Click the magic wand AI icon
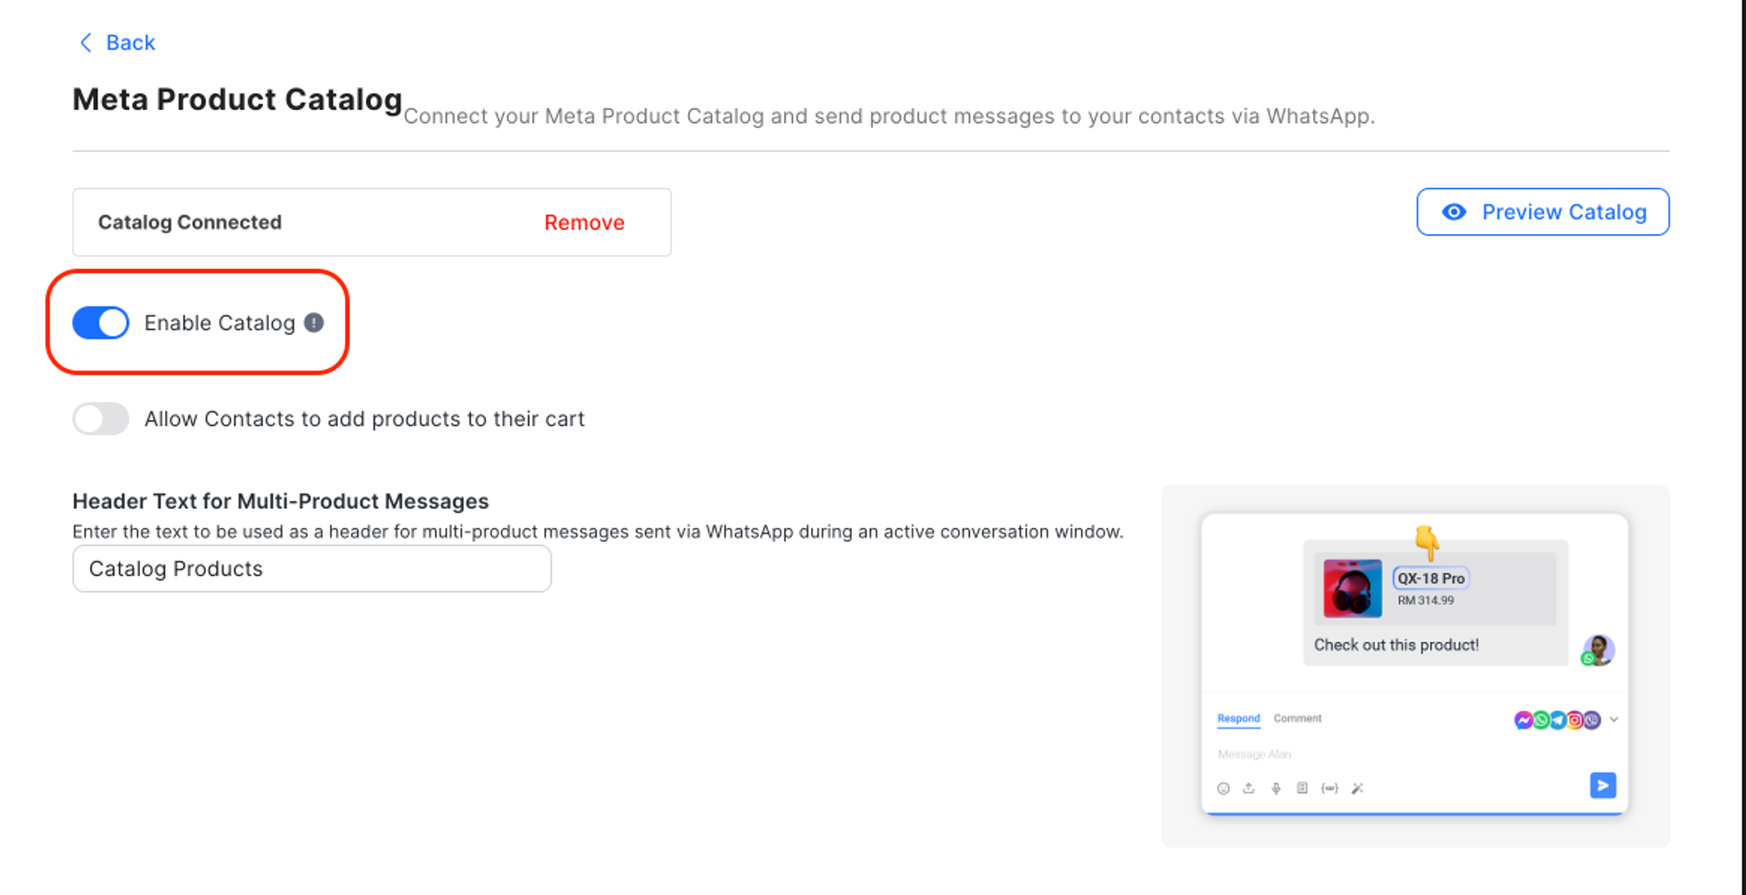The height and width of the screenshot is (895, 1746). pyautogui.click(x=1358, y=788)
